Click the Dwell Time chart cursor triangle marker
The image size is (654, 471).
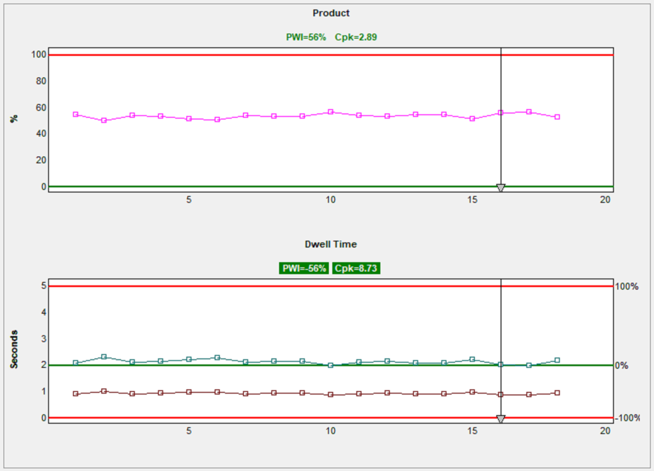(x=501, y=419)
